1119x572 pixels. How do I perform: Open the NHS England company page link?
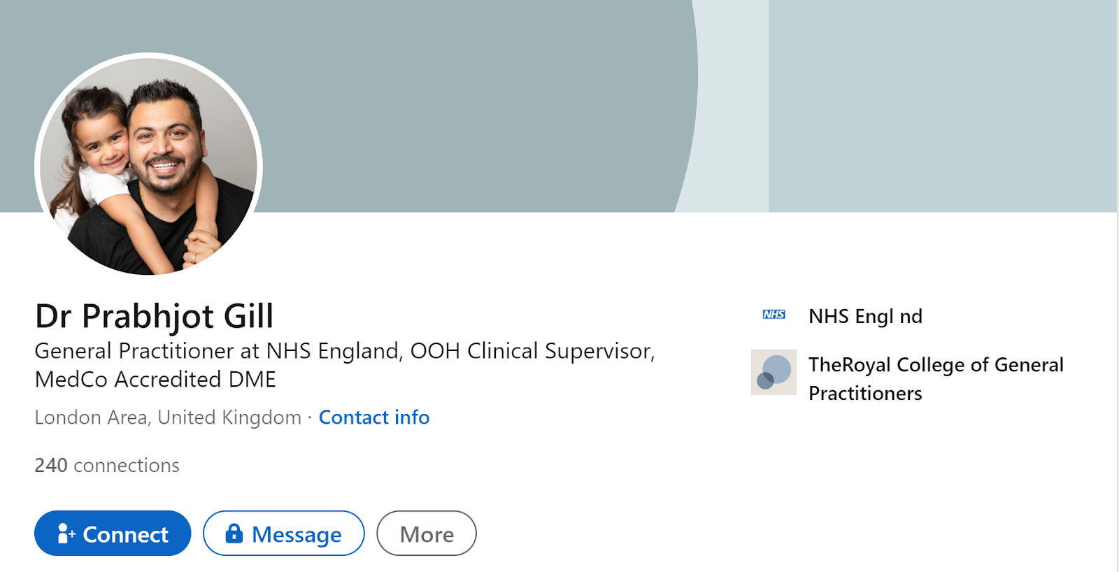[x=865, y=317]
